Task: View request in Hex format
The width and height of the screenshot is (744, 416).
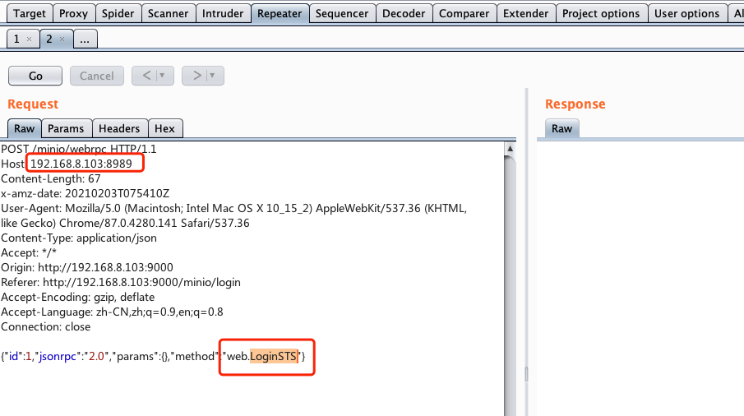Action: 164,128
